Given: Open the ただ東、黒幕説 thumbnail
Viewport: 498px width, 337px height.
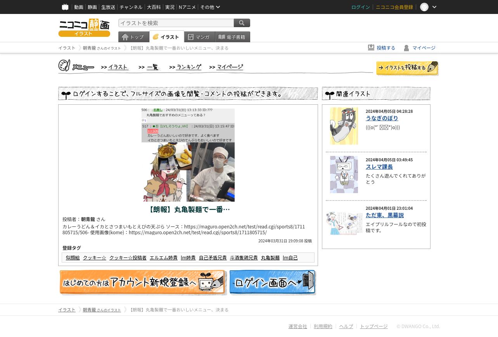Looking at the screenshot, I should (344, 223).
